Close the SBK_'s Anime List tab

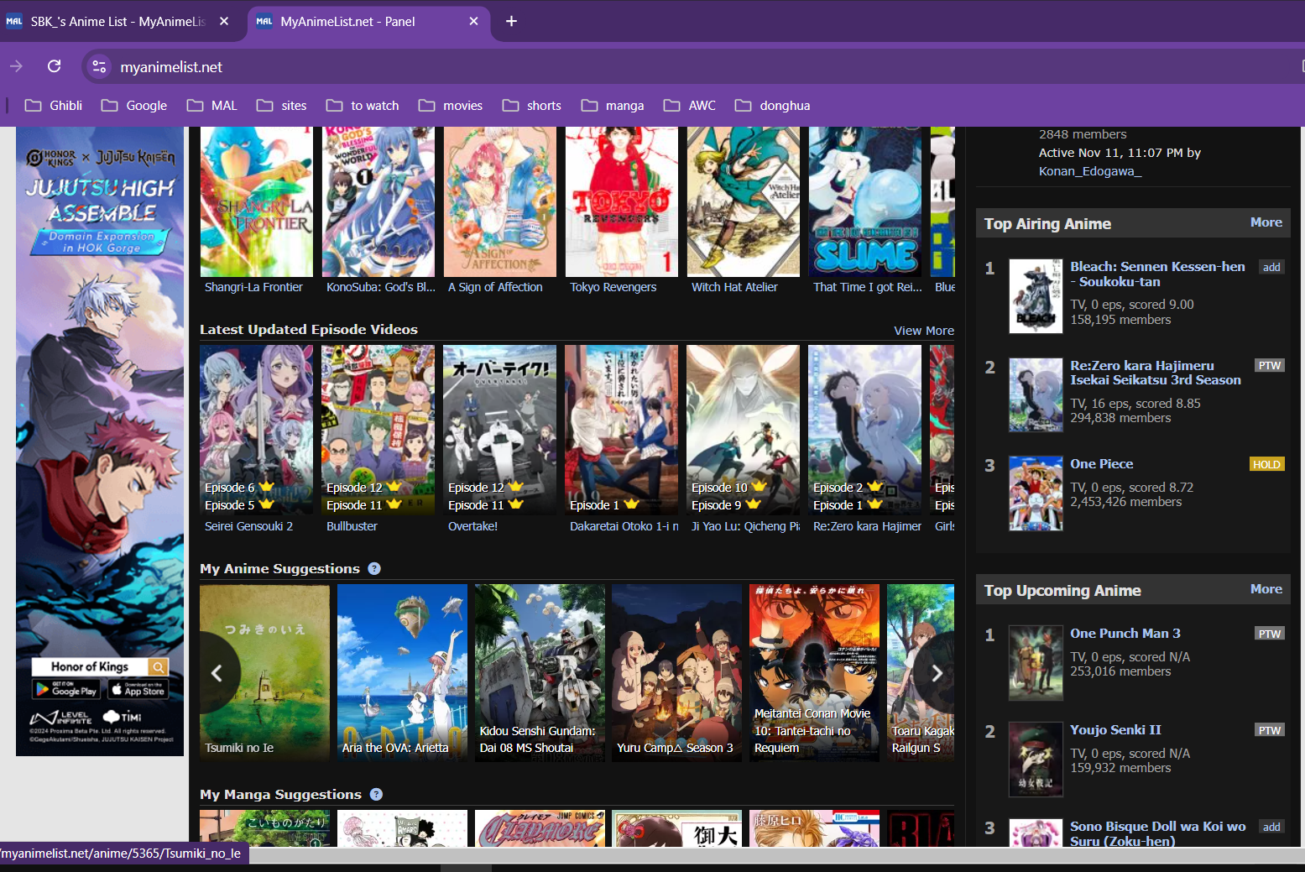pos(224,21)
